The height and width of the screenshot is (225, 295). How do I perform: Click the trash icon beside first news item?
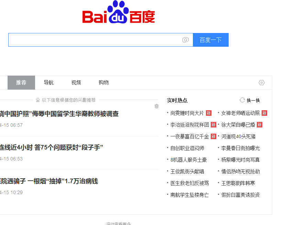point(156,106)
